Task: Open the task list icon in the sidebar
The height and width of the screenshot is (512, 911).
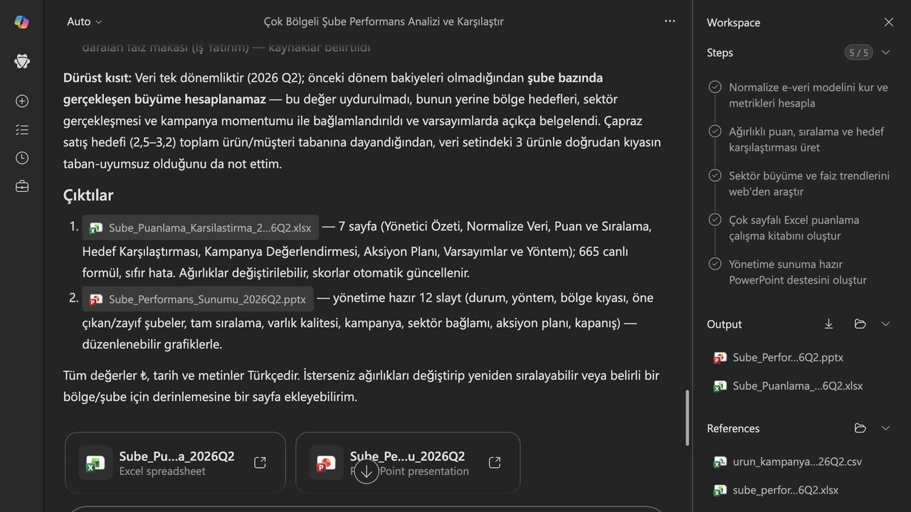Action: pos(22,129)
